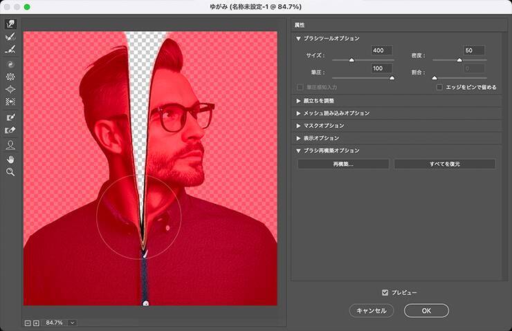Expand the マスクオプション section
The width and height of the screenshot is (512, 331).
click(x=298, y=126)
